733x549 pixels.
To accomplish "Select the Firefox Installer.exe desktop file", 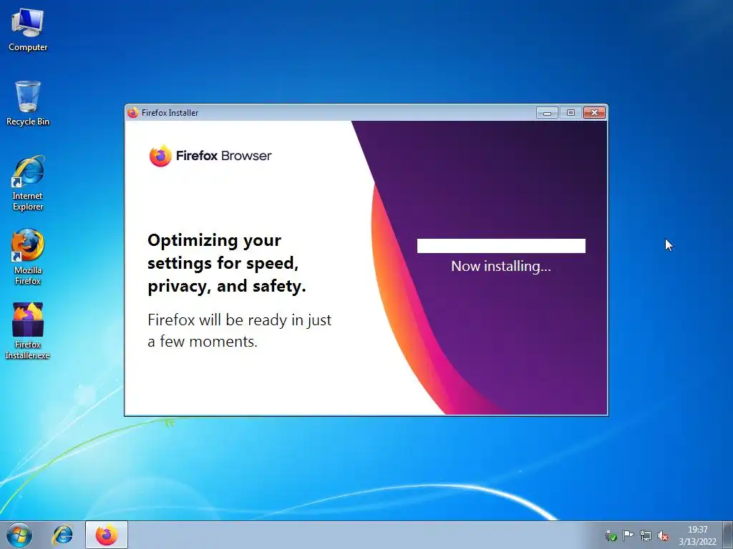I will pyautogui.click(x=28, y=330).
